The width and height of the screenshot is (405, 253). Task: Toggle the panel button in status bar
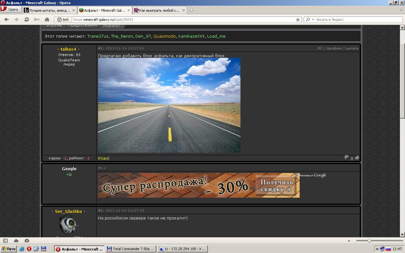5,241
